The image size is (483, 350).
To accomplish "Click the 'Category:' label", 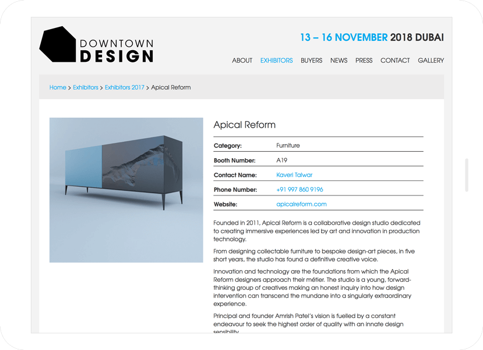I will tap(228, 146).
